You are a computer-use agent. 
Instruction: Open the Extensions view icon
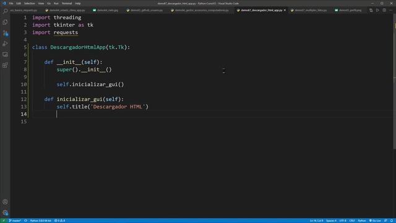click(x=5, y=65)
